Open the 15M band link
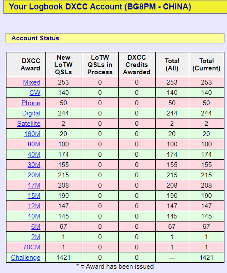Viewport: 227px width, 273px height. click(34, 196)
